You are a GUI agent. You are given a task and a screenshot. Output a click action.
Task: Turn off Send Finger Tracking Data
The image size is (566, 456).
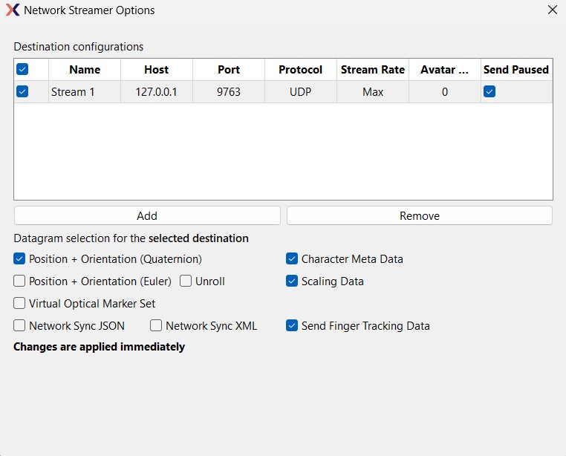click(292, 325)
